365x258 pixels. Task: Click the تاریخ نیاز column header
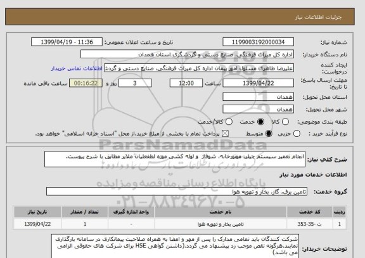(37, 212)
